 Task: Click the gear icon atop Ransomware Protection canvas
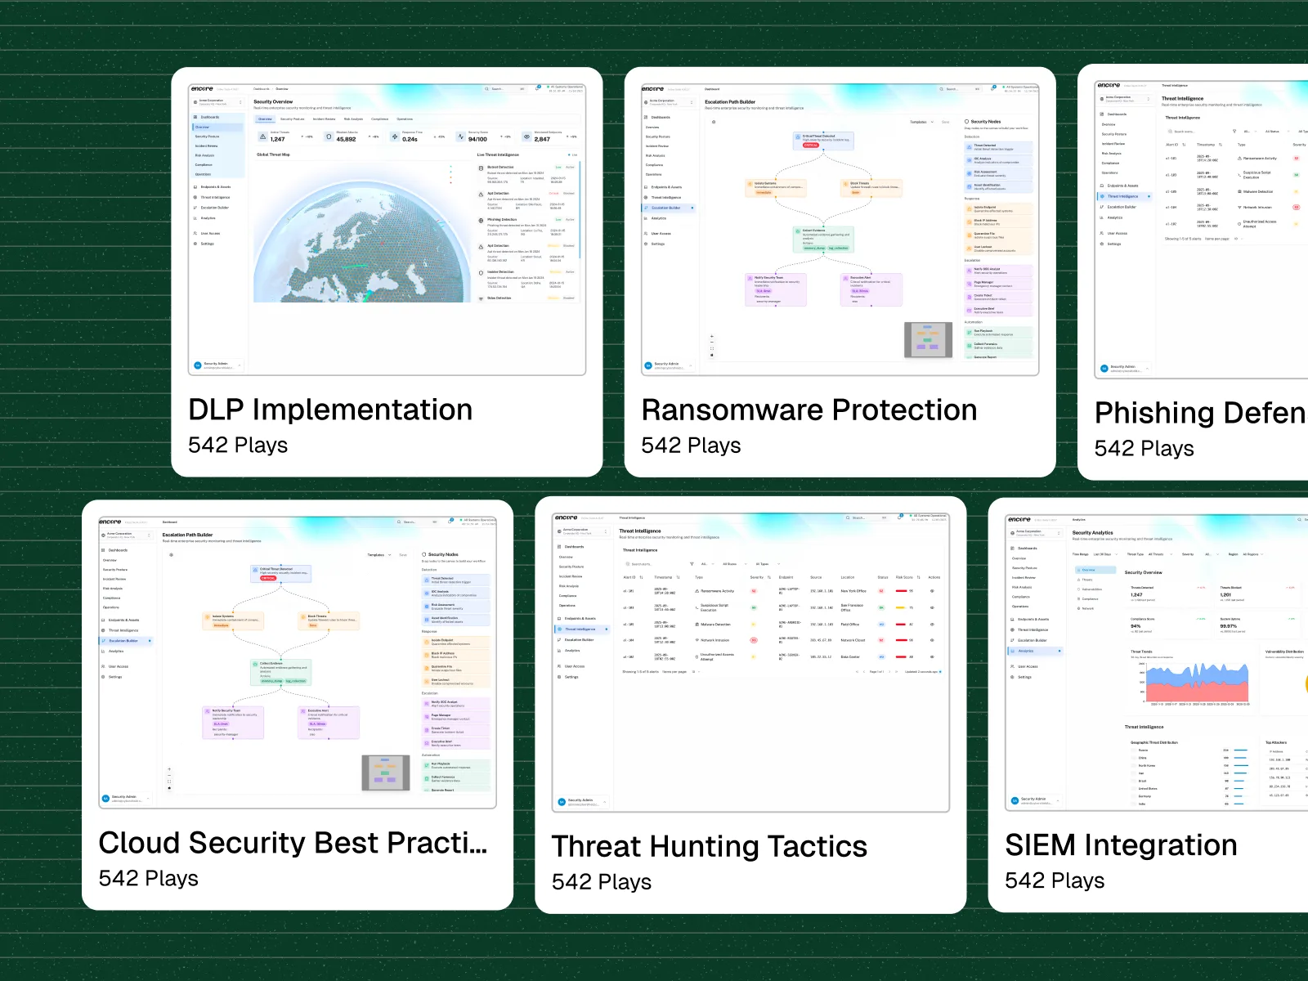pyautogui.click(x=714, y=122)
